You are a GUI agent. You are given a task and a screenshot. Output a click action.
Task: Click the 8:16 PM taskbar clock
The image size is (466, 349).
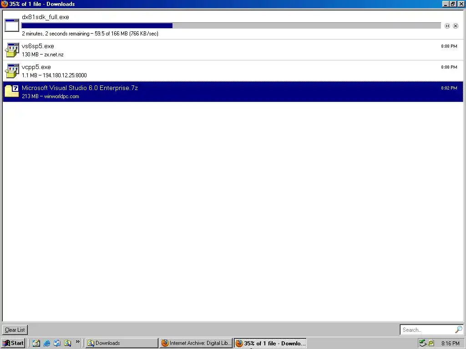[451, 344]
